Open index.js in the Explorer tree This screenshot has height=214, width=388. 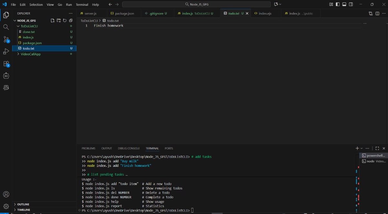pyautogui.click(x=44, y=37)
